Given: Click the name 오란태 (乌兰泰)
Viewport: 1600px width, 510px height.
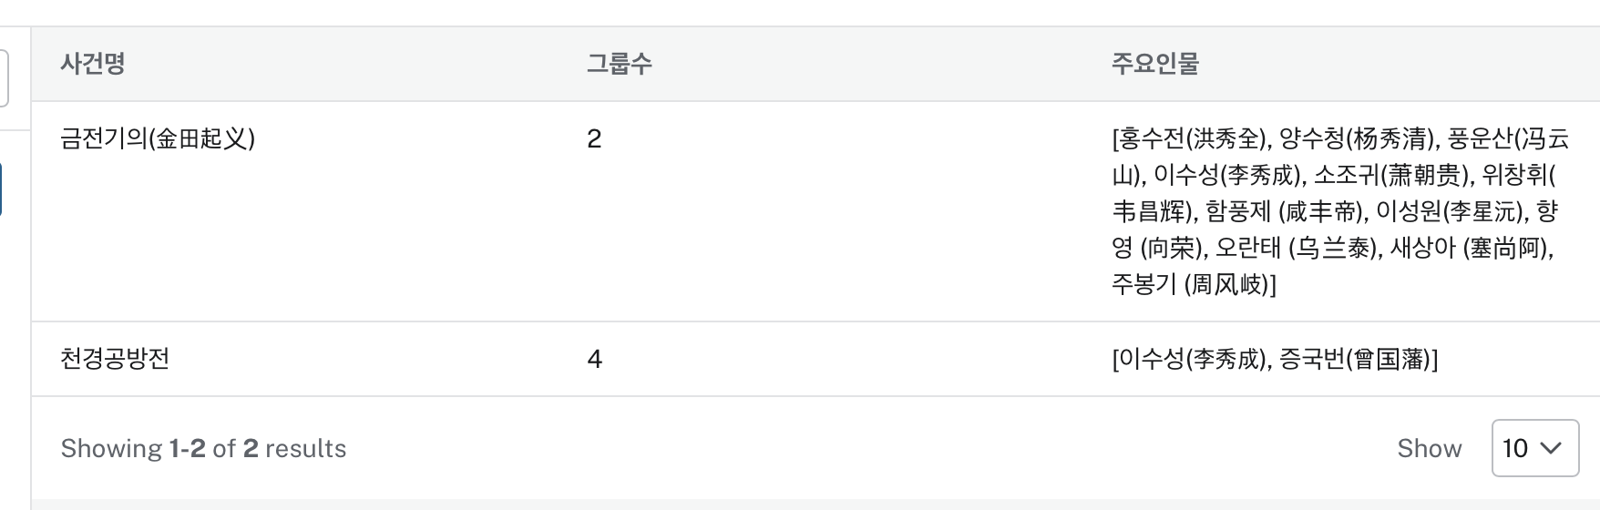Looking at the screenshot, I should [1295, 249].
